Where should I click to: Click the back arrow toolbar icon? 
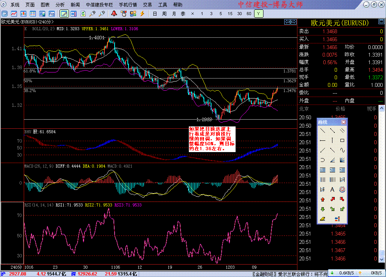(x=5, y=14)
